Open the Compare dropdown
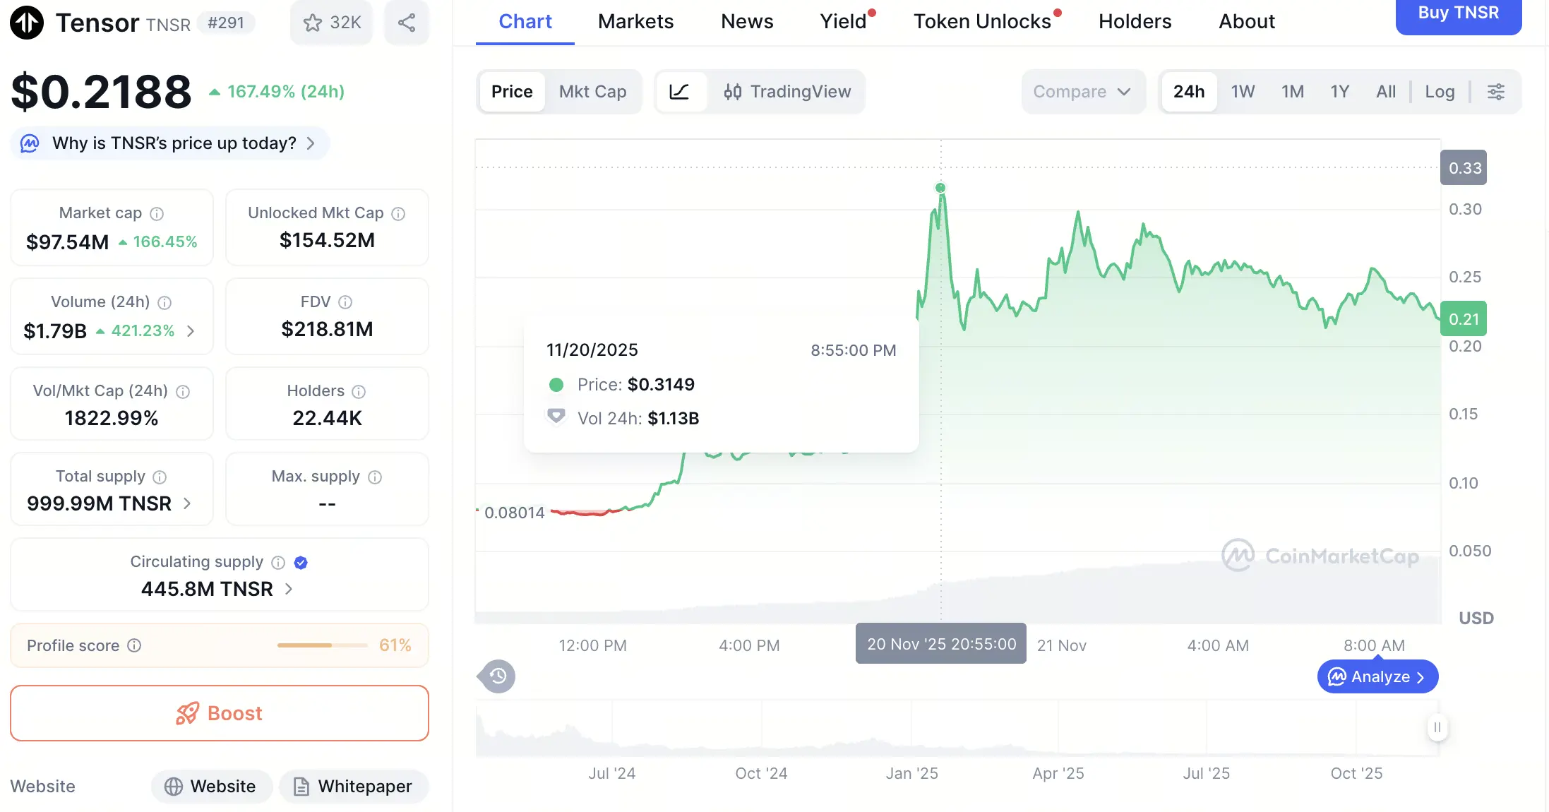The width and height of the screenshot is (1549, 812). [x=1083, y=91]
